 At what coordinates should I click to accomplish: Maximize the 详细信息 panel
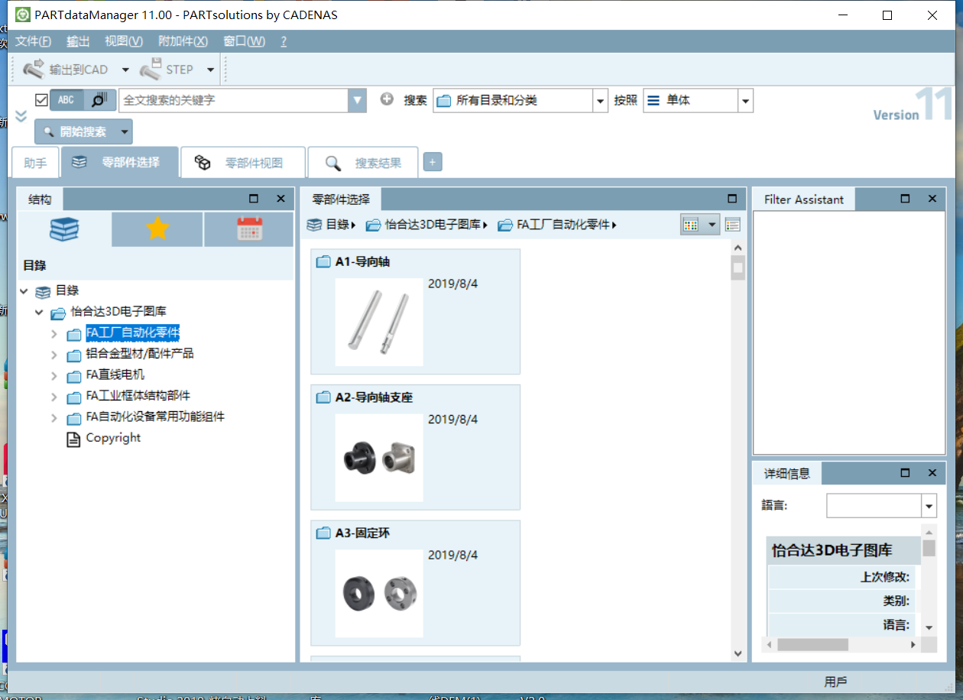coord(905,473)
